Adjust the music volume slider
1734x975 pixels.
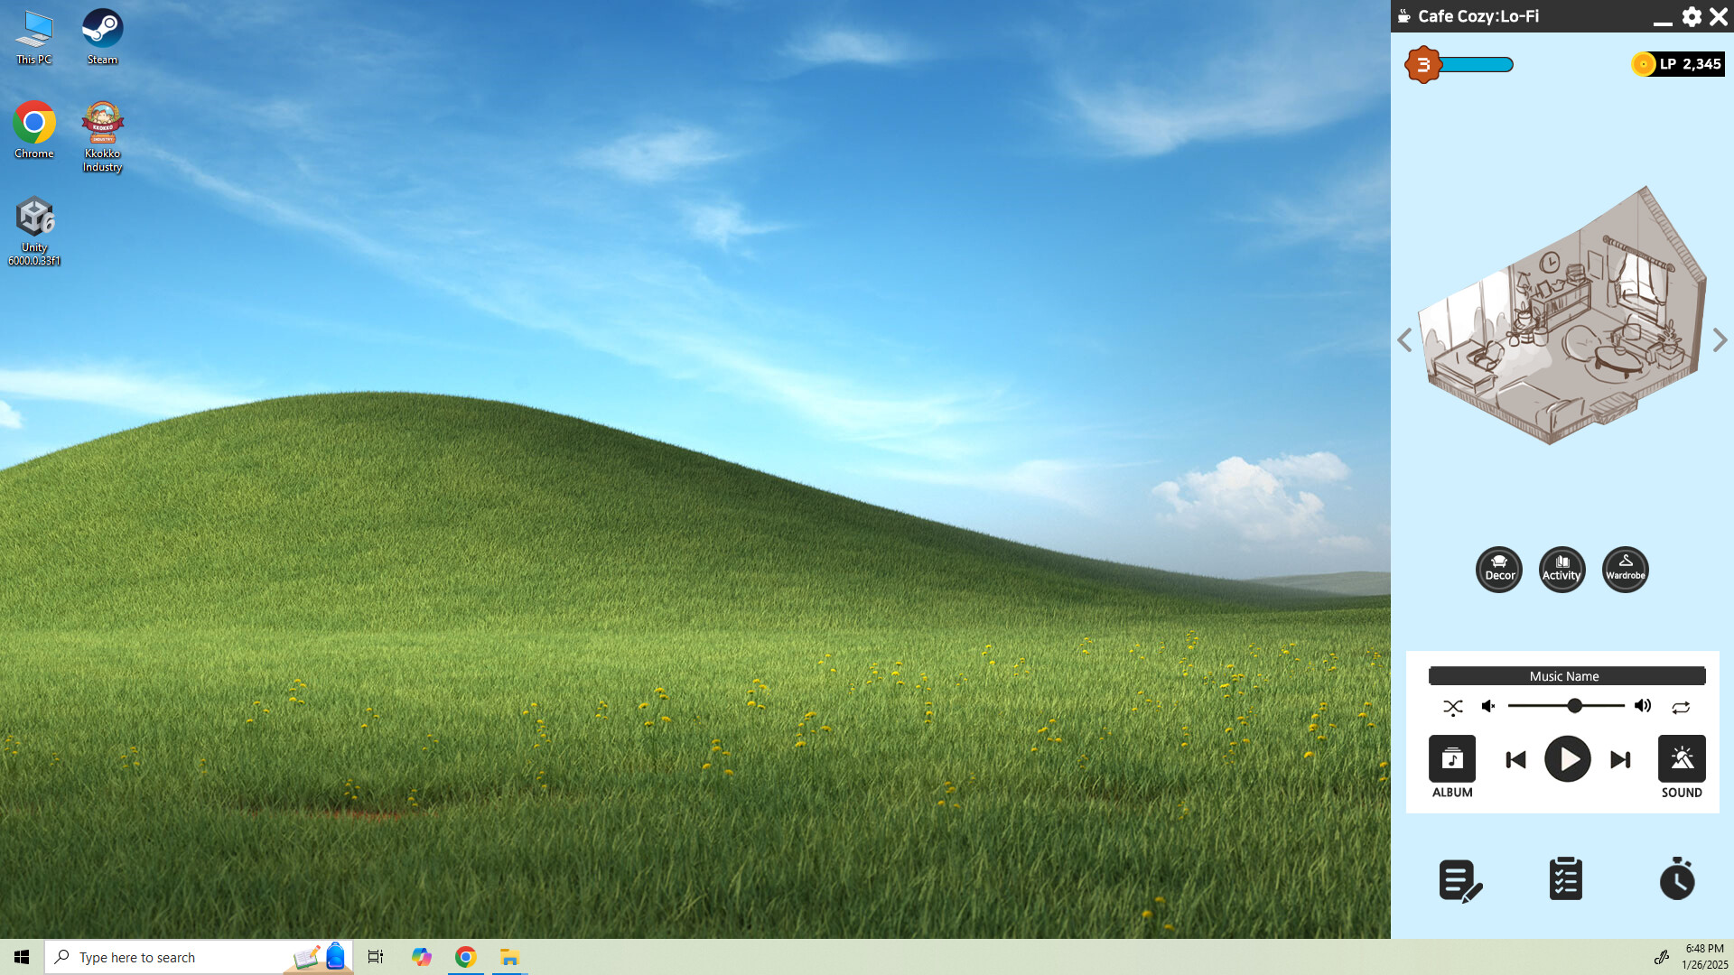point(1566,706)
